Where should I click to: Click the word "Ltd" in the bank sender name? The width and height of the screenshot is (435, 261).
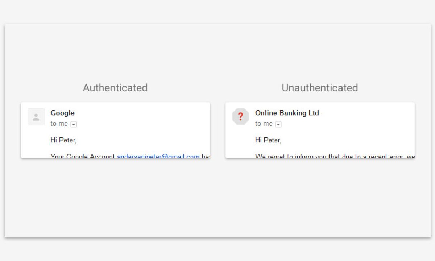(314, 113)
